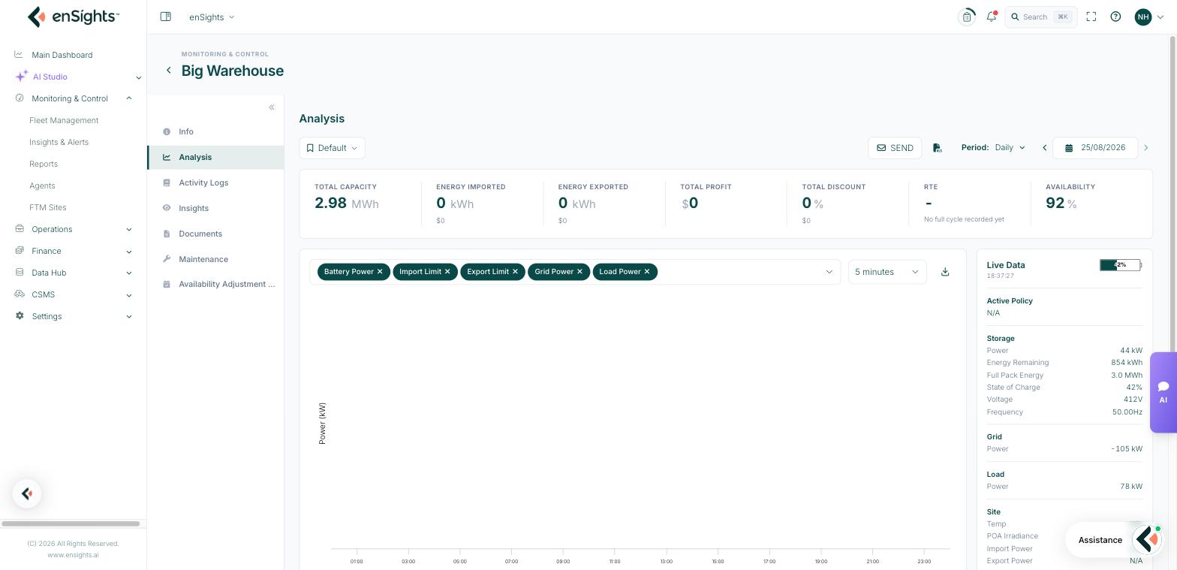Open the enSights workspace dropdown

[x=212, y=17]
